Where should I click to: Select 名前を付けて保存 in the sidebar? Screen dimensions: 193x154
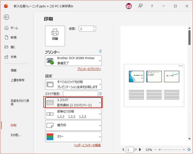(20, 103)
